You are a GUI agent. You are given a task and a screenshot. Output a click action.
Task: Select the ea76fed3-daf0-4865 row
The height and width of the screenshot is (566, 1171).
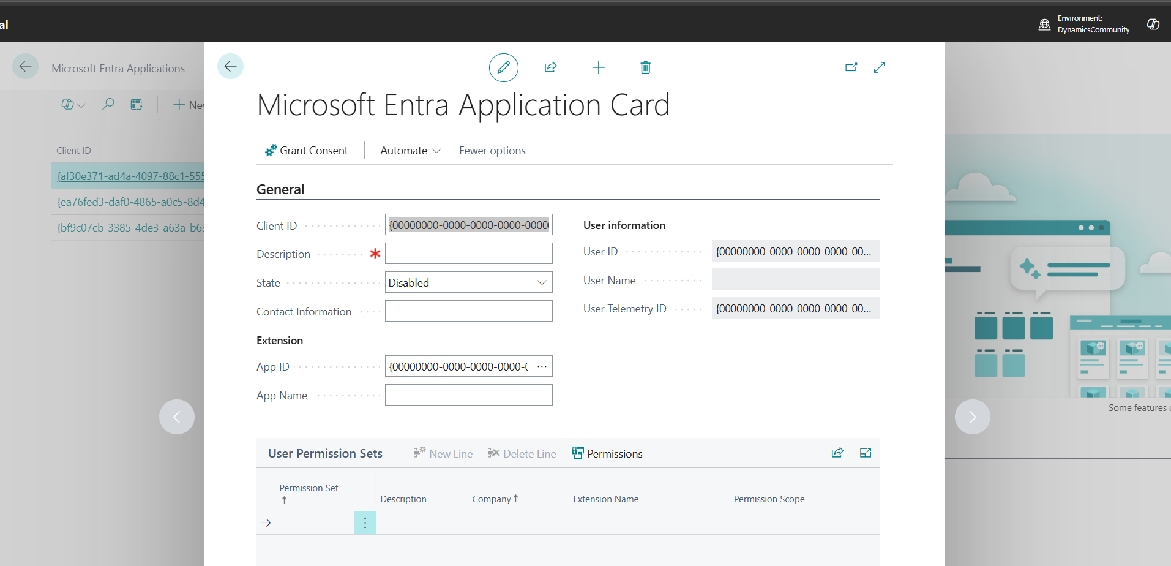(x=128, y=202)
